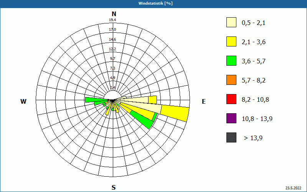
Task: Click the legend label 5,7 - 8,2
Action: (254, 81)
